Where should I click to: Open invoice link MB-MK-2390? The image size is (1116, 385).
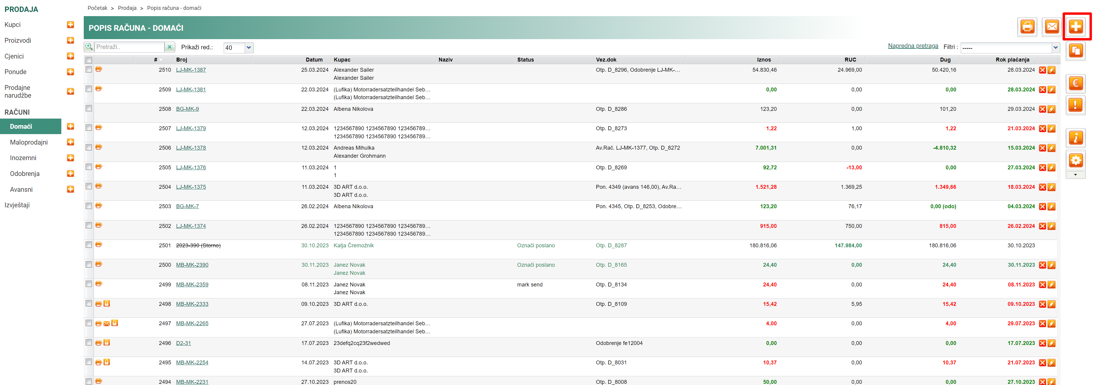pos(192,265)
